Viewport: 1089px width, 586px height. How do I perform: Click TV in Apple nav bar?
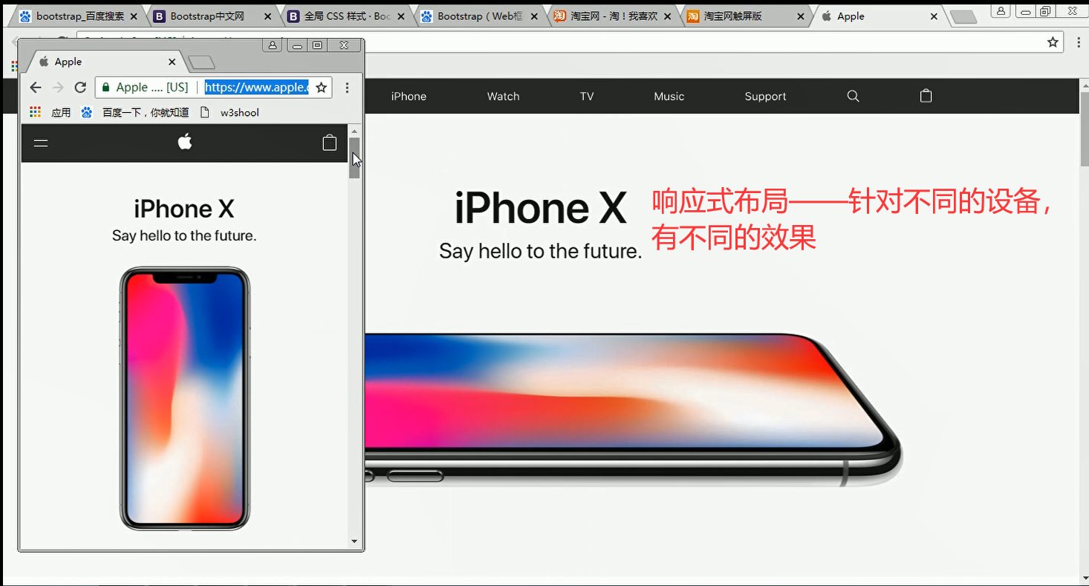click(x=587, y=97)
